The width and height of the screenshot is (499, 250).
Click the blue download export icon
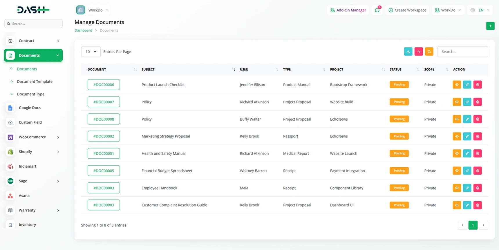[408, 52]
